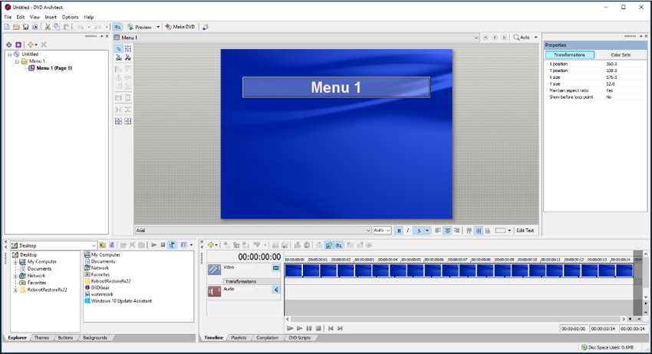This screenshot has width=652, height=354.
Task: Select the Audio track icon in timeline
Action: (x=214, y=290)
